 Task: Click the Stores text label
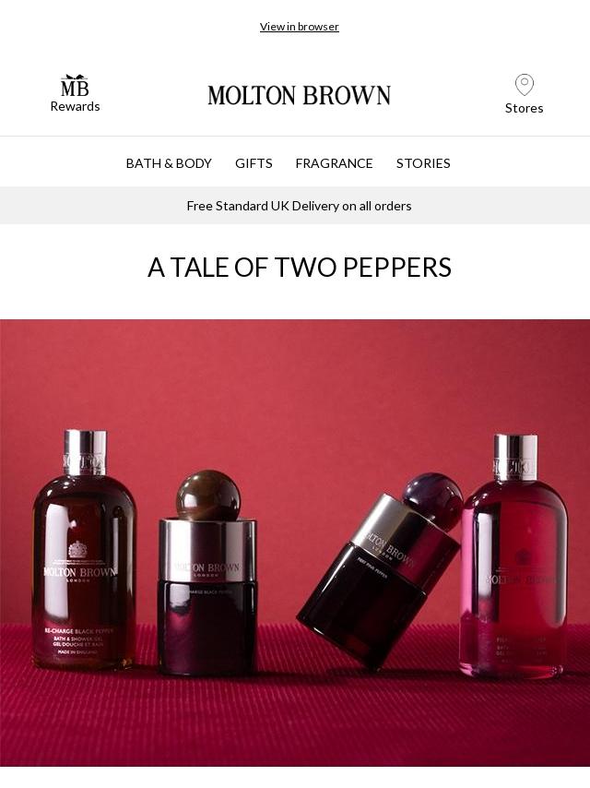pyautogui.click(x=525, y=108)
